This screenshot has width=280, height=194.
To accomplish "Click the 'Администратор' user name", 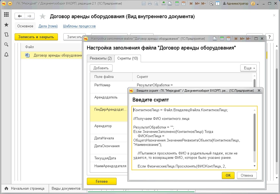I will point(236,4).
